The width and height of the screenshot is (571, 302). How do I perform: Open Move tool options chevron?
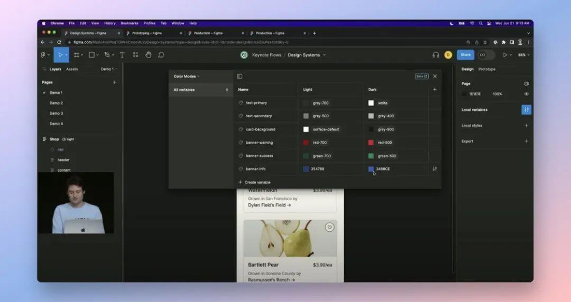pos(66,55)
